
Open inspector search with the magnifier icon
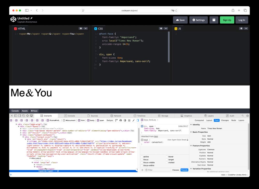click(243, 116)
